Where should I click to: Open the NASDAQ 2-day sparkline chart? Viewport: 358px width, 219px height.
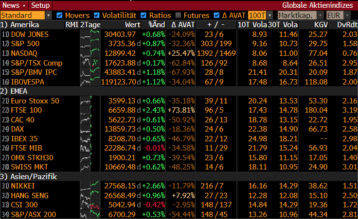coord(90,53)
